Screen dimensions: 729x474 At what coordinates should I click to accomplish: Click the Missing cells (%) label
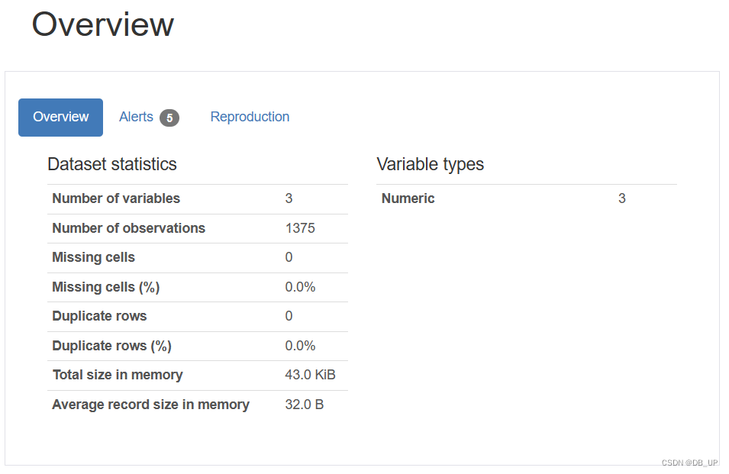105,287
